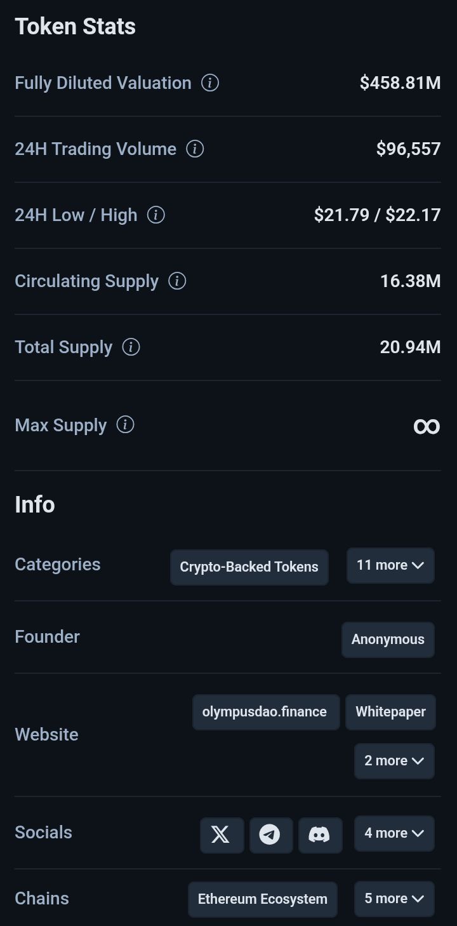Click the Total Supply info icon
Screen dimensions: 457x926
(x=131, y=347)
